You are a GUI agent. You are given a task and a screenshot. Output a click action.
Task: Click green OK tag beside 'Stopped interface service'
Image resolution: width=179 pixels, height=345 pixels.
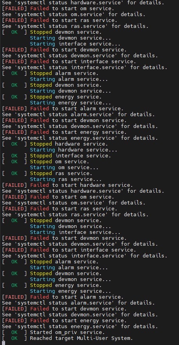14,156
